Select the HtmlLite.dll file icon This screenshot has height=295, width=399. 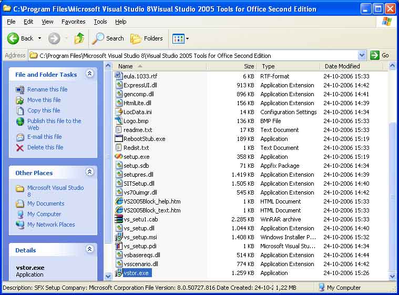(x=119, y=103)
